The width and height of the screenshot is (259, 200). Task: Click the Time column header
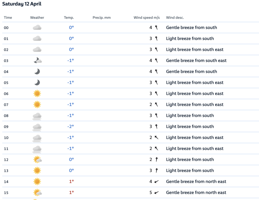click(x=8, y=18)
